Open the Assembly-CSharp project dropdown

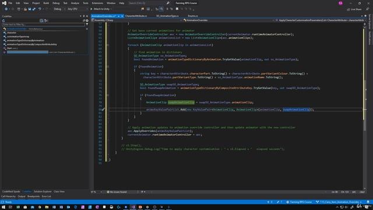(137, 20)
